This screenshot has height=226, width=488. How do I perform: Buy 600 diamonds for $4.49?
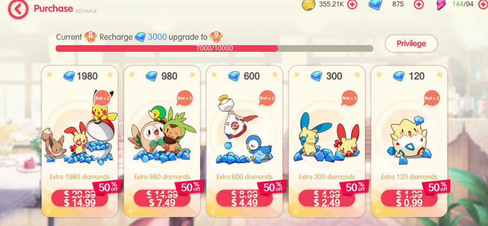(x=245, y=198)
